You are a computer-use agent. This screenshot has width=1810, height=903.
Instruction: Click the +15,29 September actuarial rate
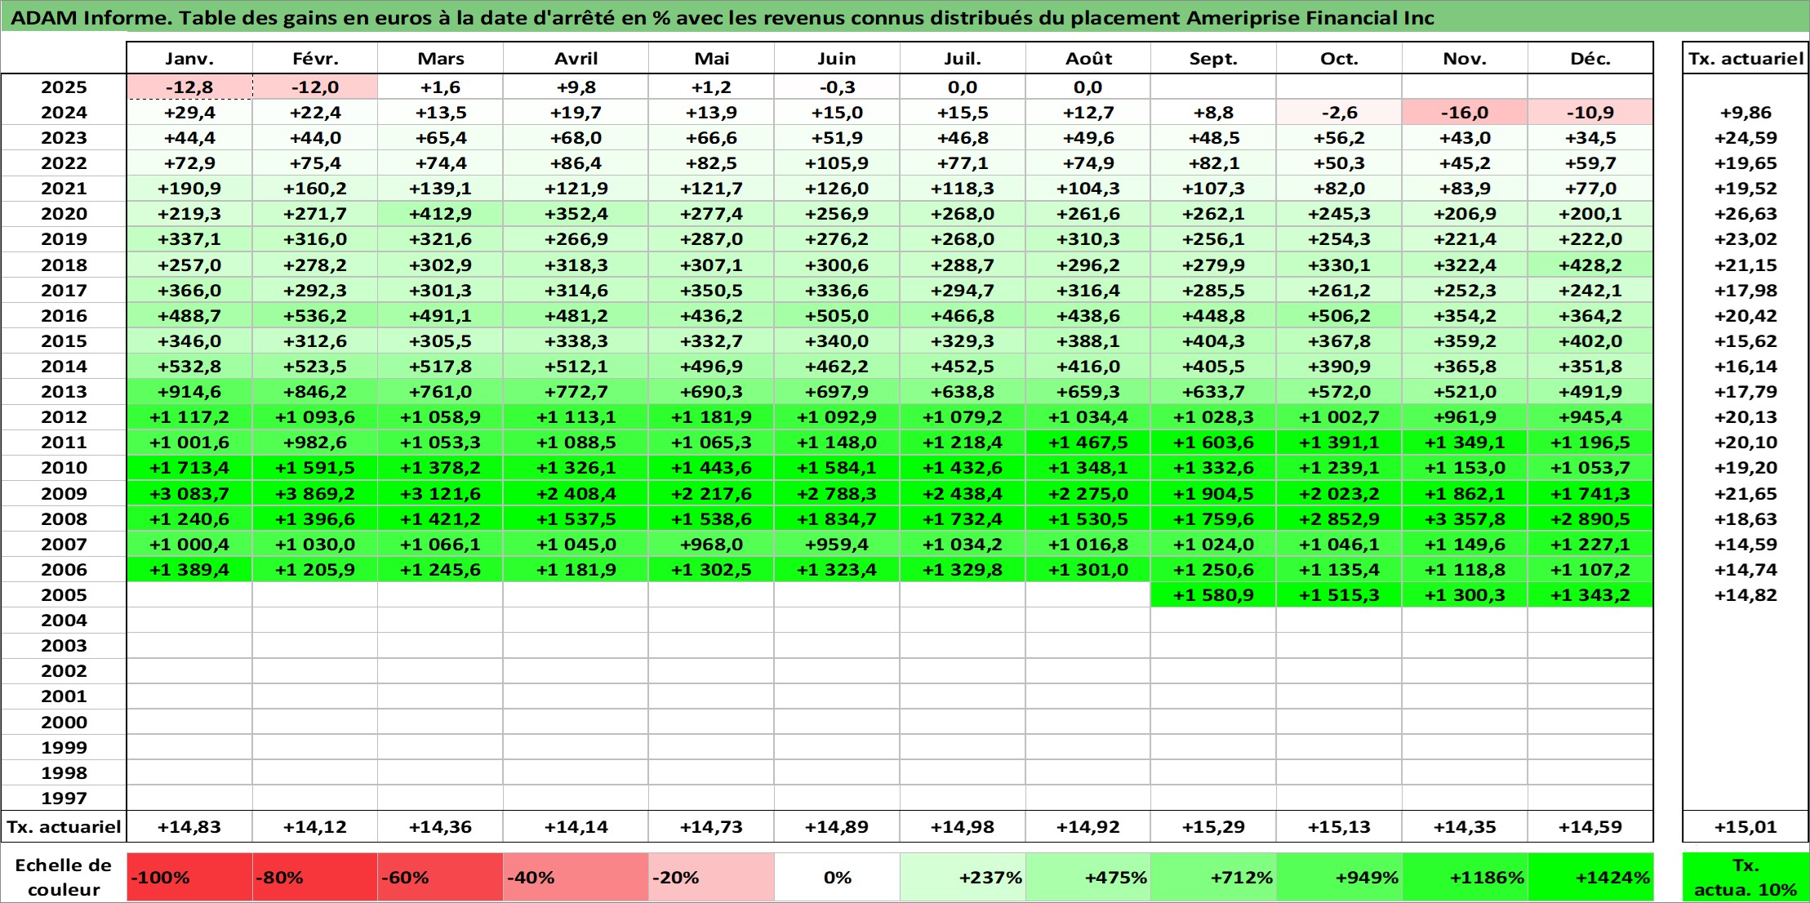1213,827
